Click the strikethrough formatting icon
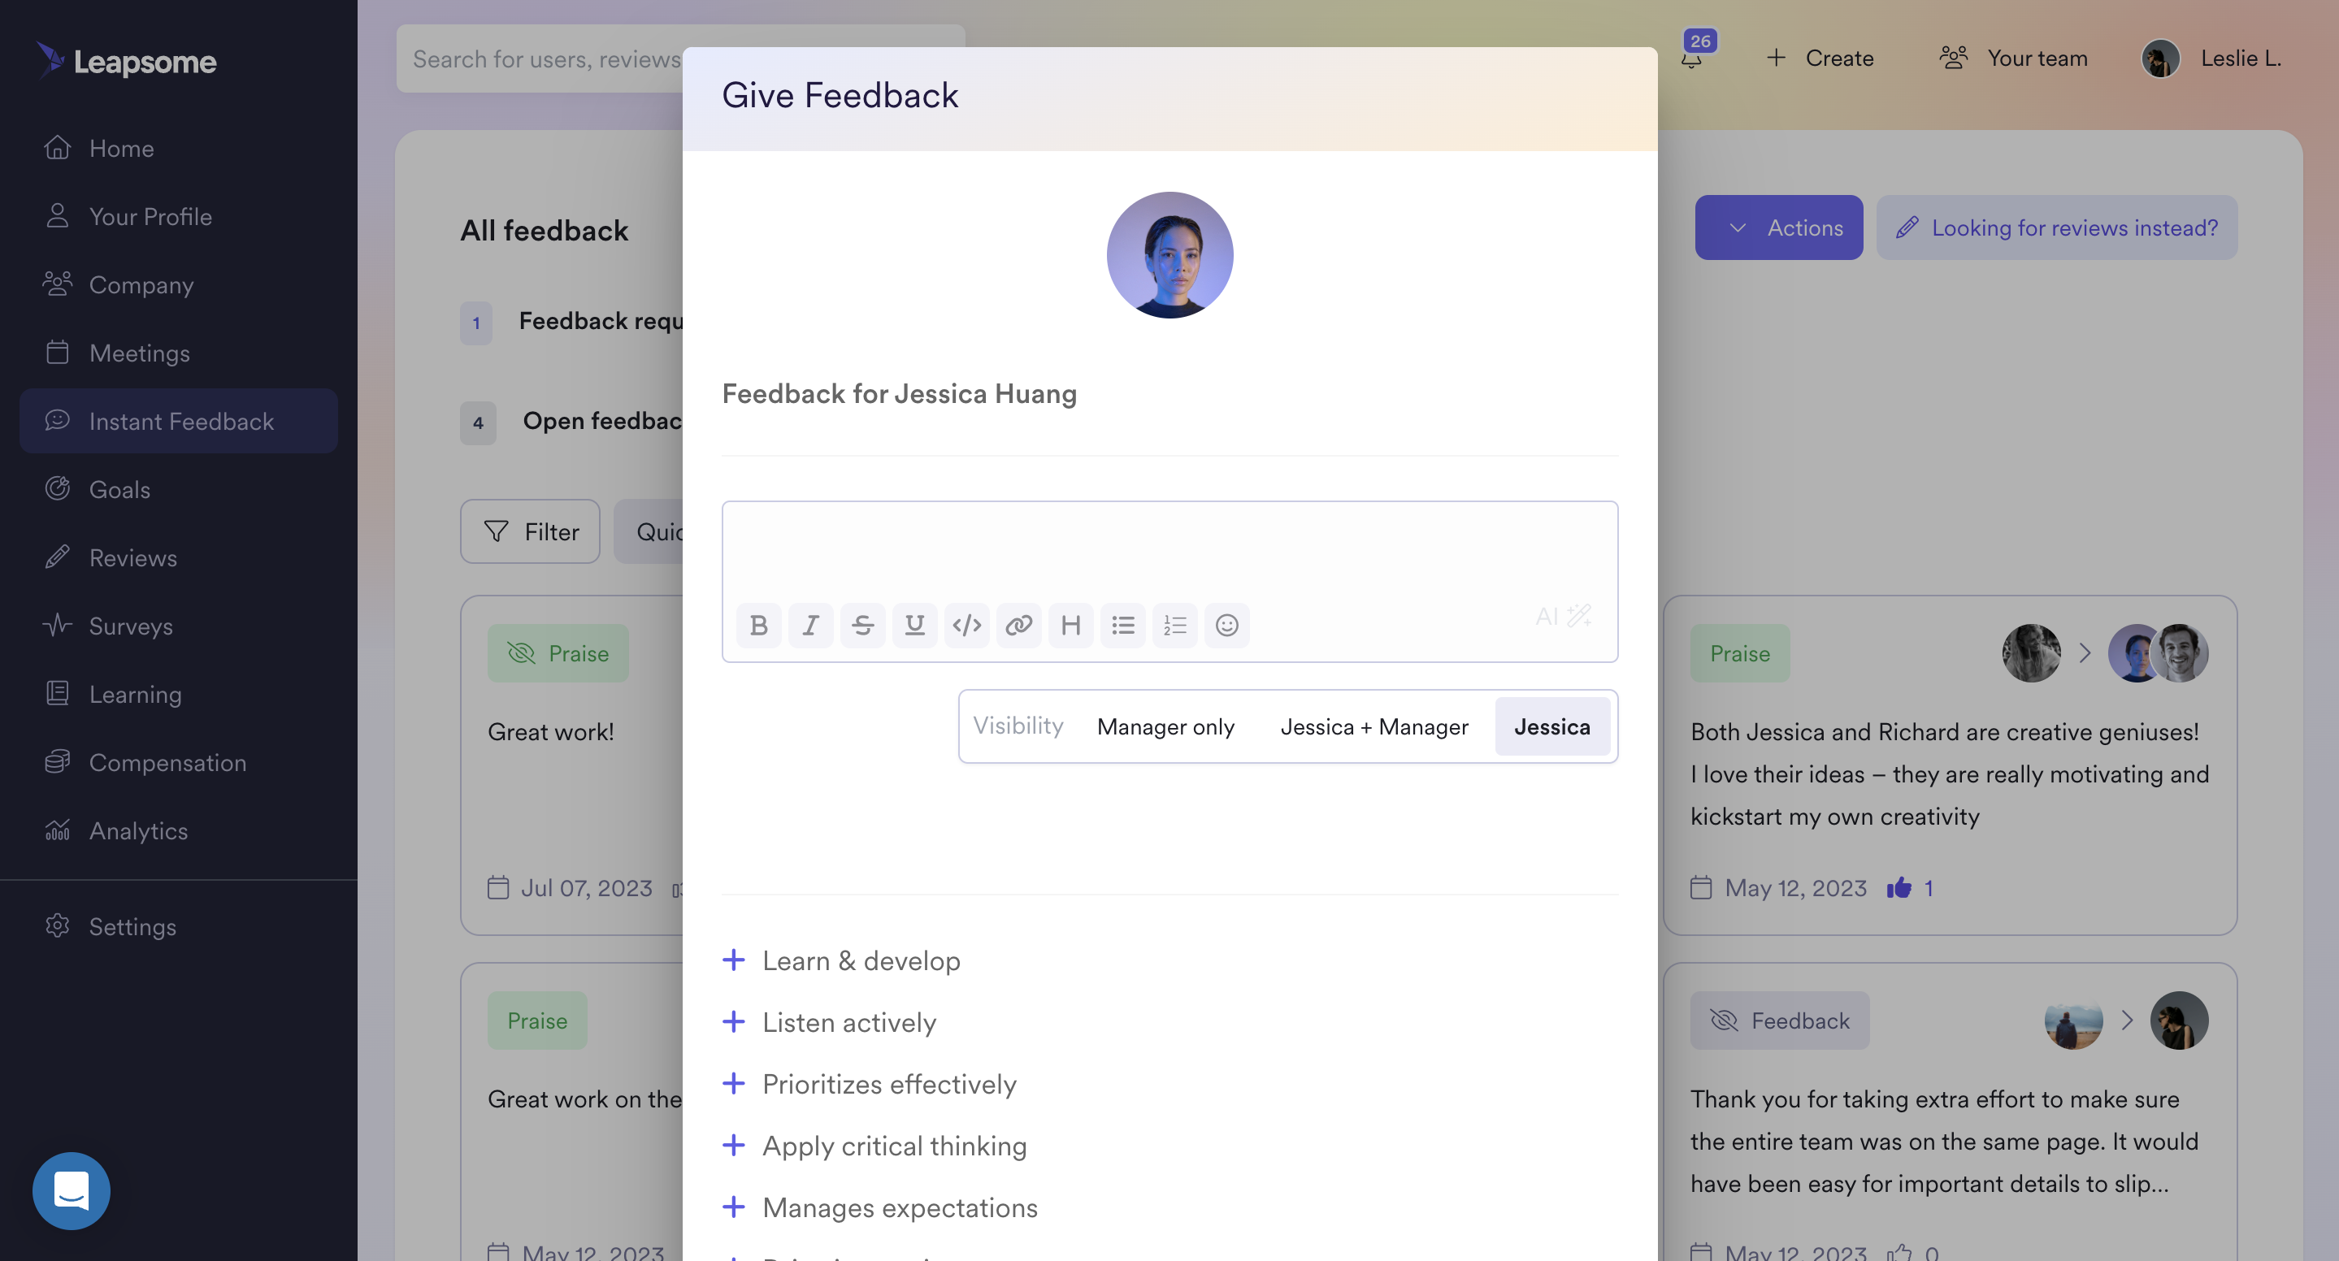 [862, 625]
